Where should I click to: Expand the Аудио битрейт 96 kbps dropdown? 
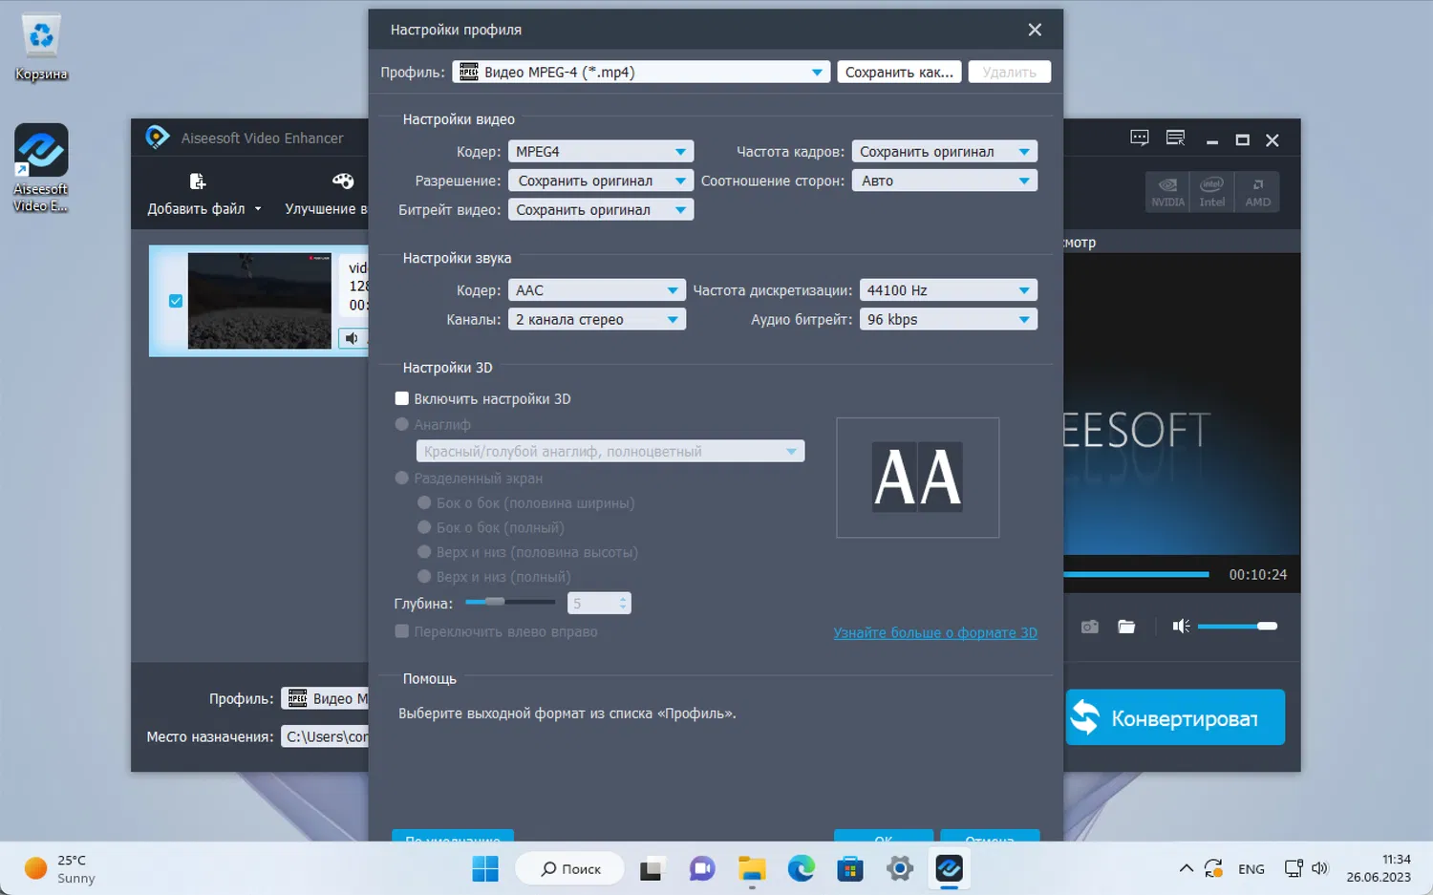pos(948,319)
